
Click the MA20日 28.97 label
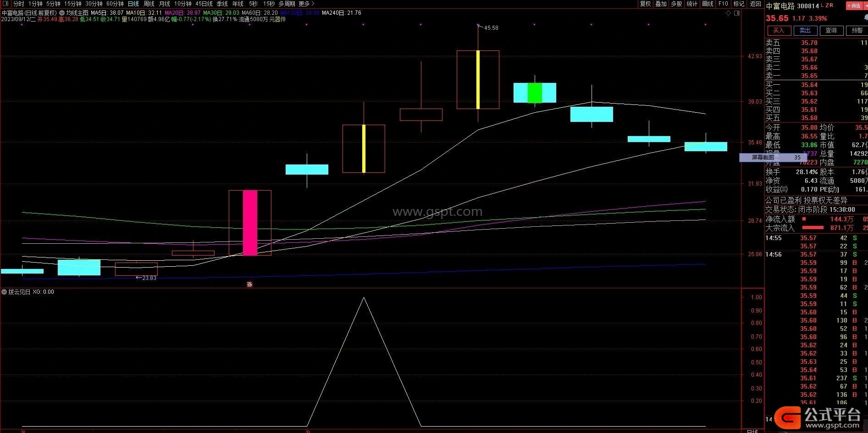[x=182, y=13]
